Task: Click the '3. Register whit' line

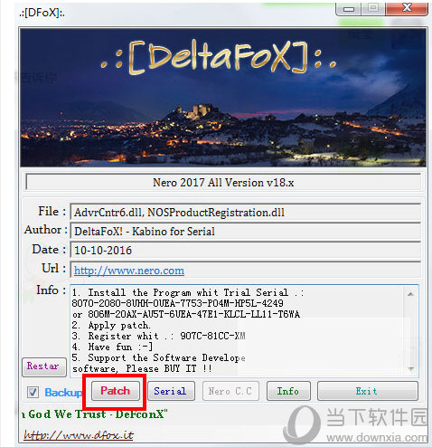Action: [158, 336]
